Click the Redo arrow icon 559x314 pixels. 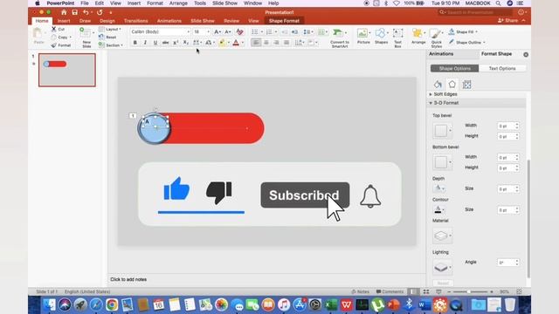pos(100,12)
